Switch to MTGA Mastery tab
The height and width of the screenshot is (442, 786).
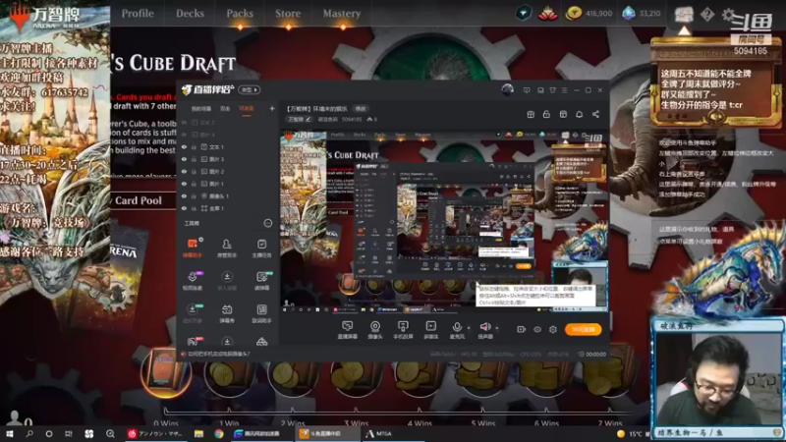pyautogui.click(x=341, y=14)
